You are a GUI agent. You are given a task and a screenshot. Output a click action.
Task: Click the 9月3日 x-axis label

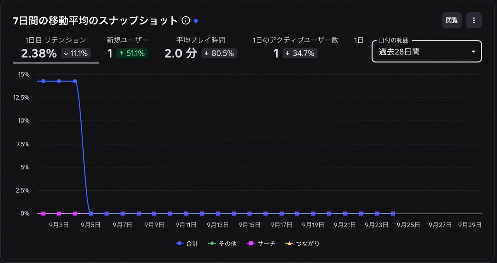click(x=59, y=224)
